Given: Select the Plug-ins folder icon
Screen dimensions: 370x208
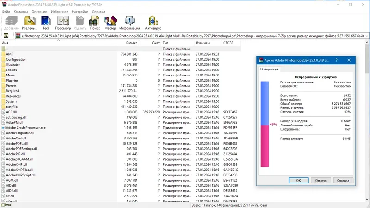Looking at the screenshot, I should click(3, 80).
